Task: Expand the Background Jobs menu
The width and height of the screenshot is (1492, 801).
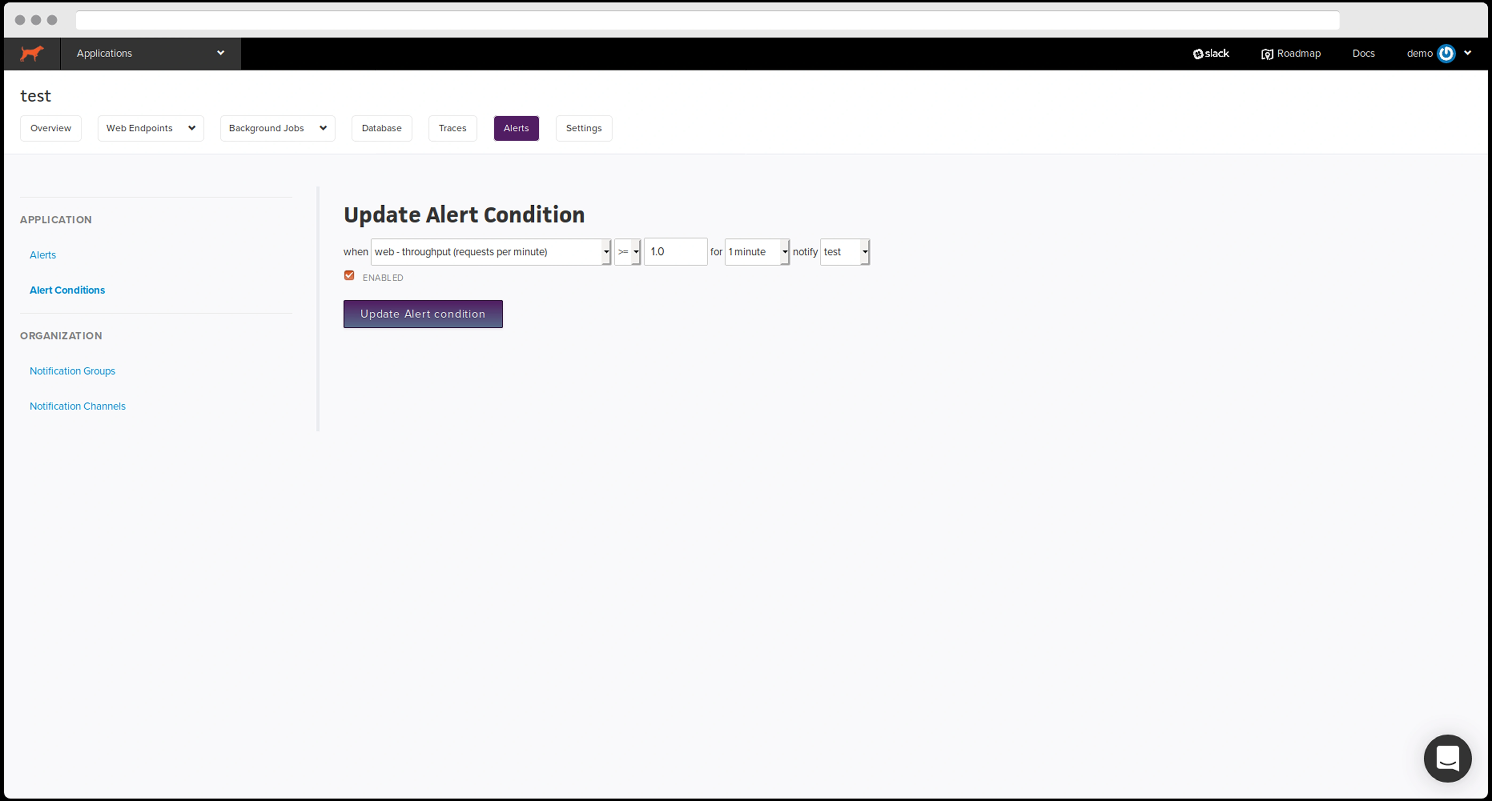Action: tap(277, 128)
